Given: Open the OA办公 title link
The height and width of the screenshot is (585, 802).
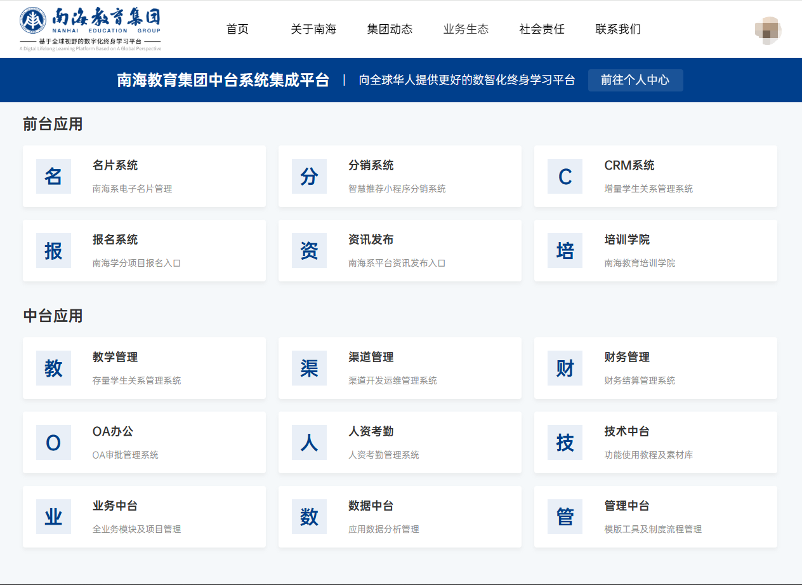Looking at the screenshot, I should coord(113,431).
